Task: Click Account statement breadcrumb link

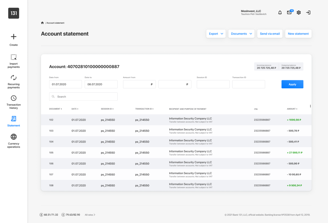Action: point(55,23)
